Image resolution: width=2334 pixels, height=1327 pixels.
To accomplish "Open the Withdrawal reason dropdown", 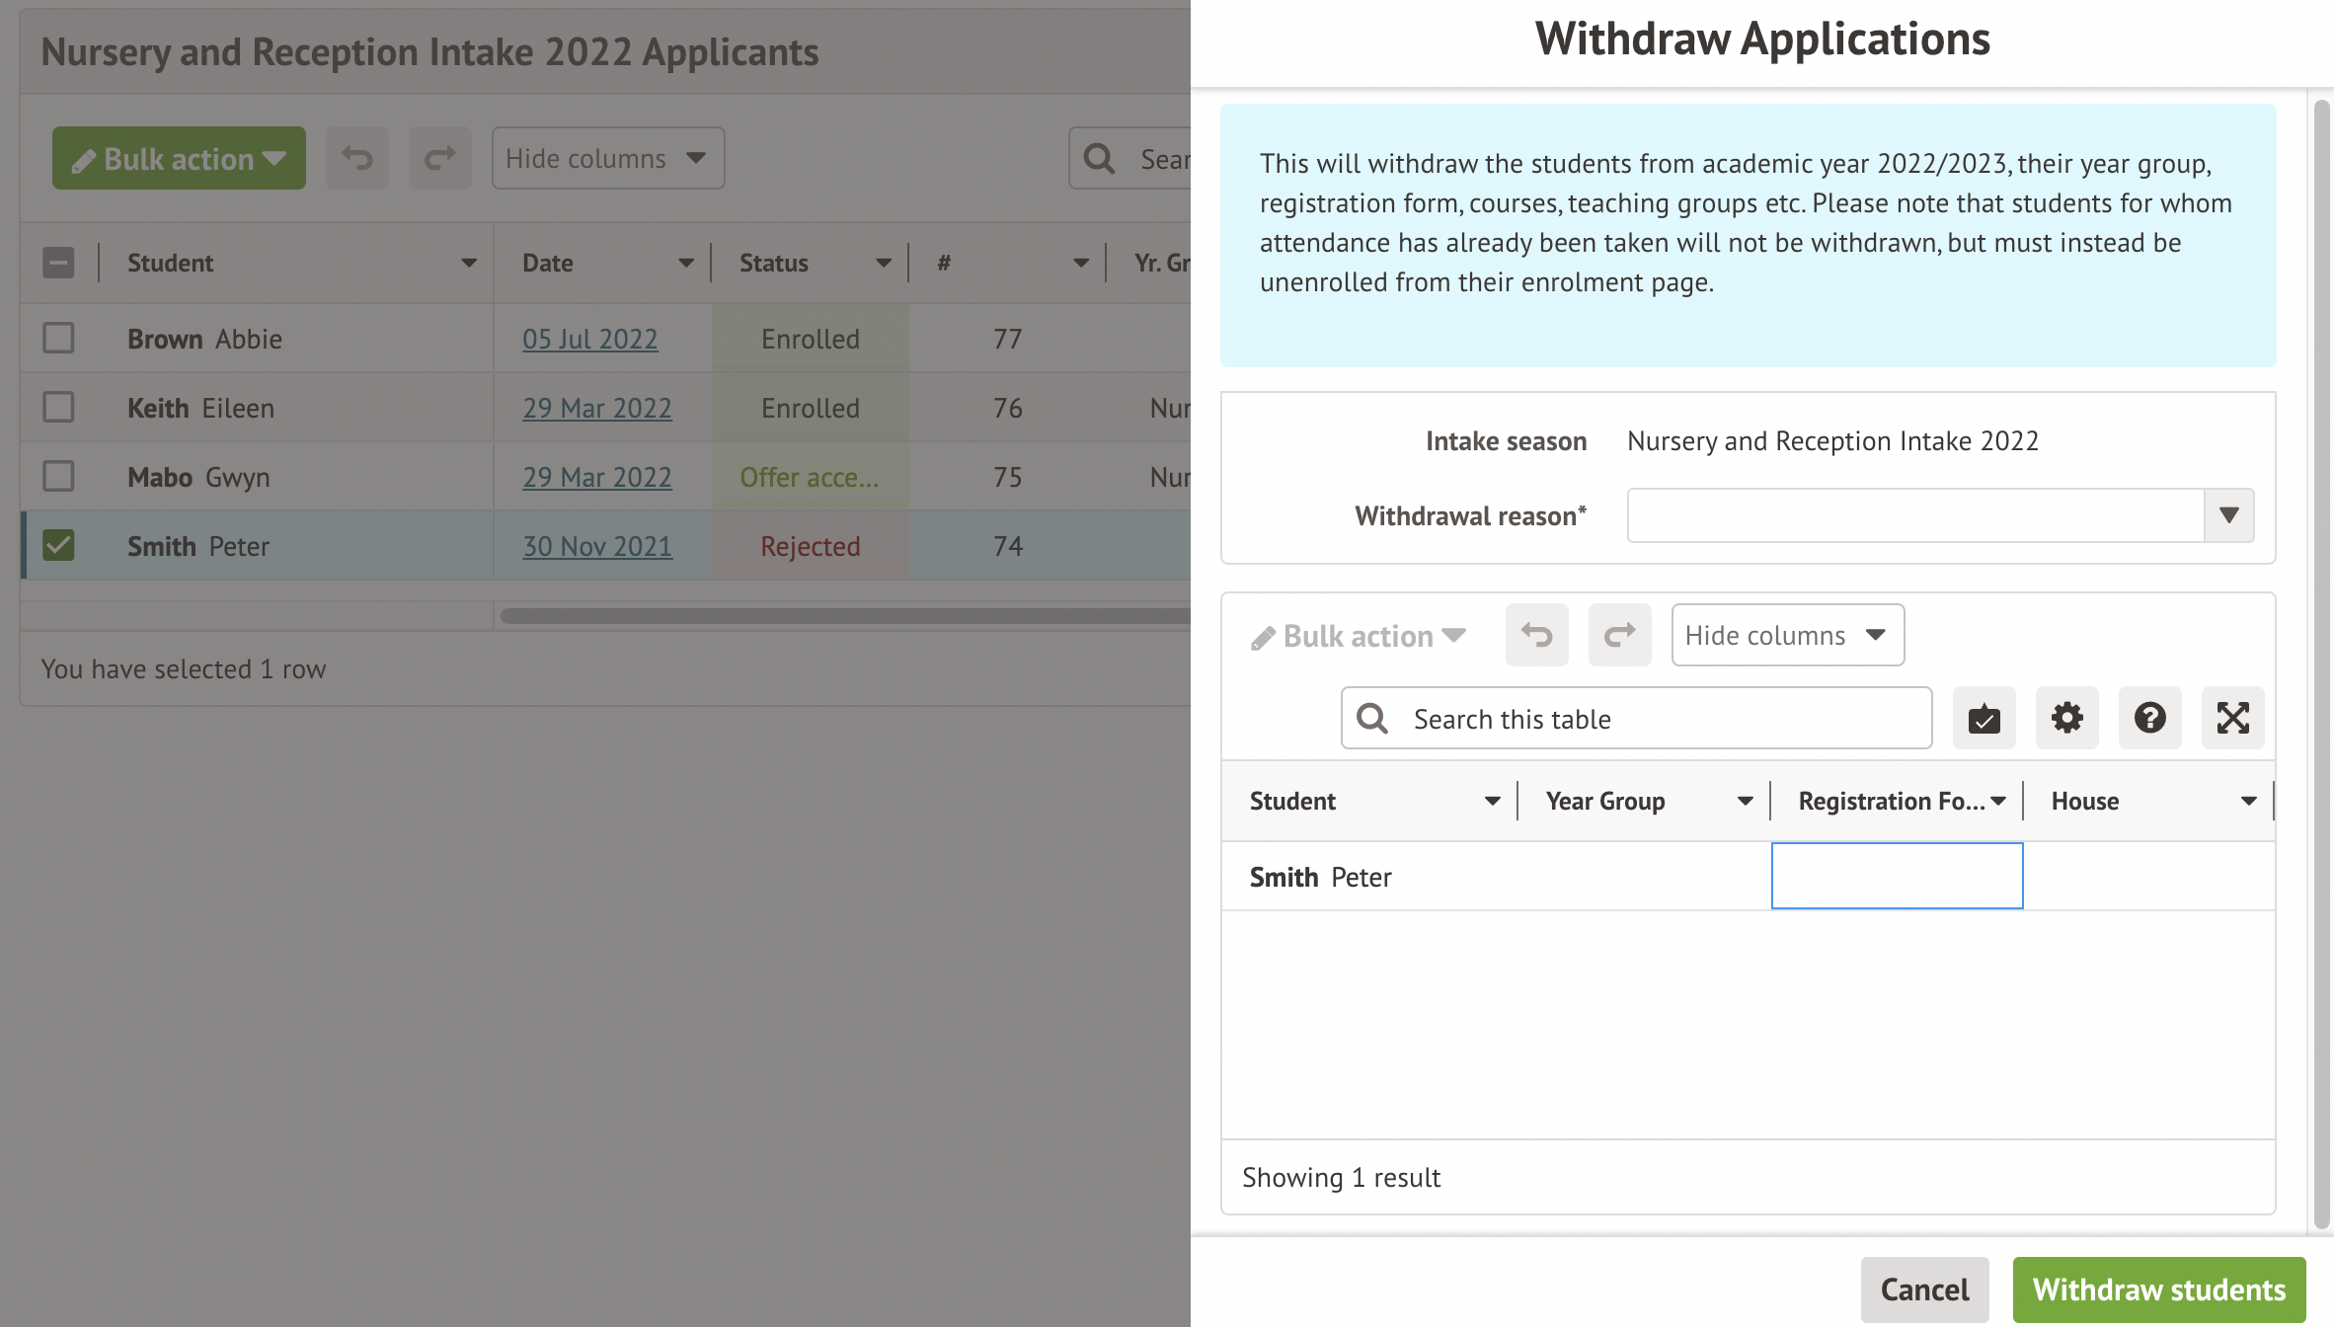I will tap(2228, 515).
